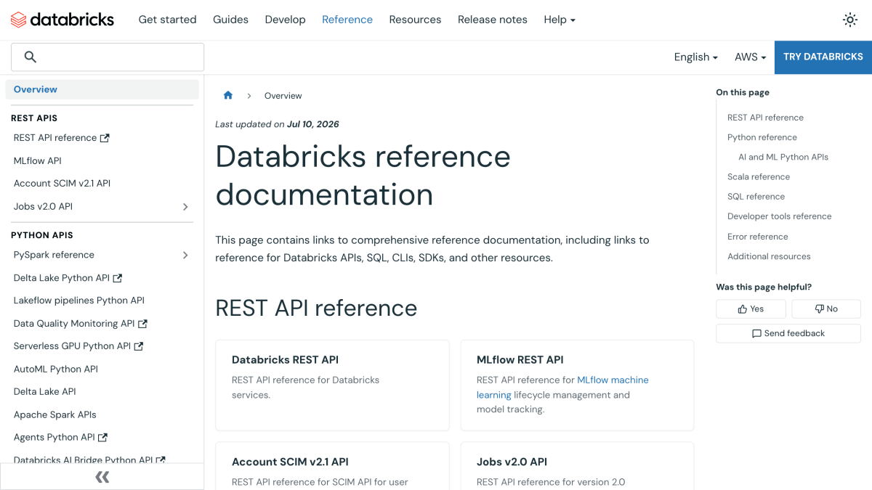This screenshot has width=872, height=490.
Task: Jump to Developer tools reference outline link
Action: coord(780,216)
